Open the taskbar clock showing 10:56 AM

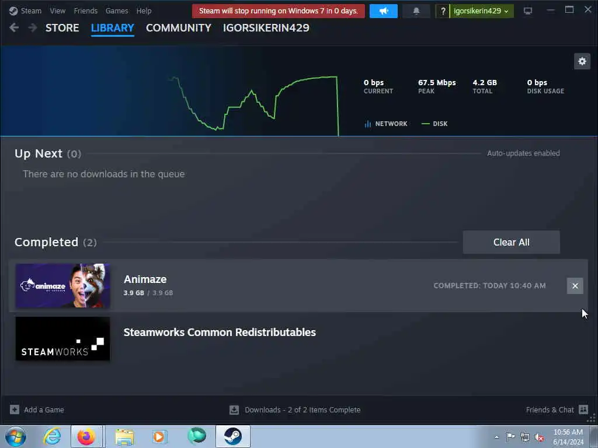tap(568, 437)
